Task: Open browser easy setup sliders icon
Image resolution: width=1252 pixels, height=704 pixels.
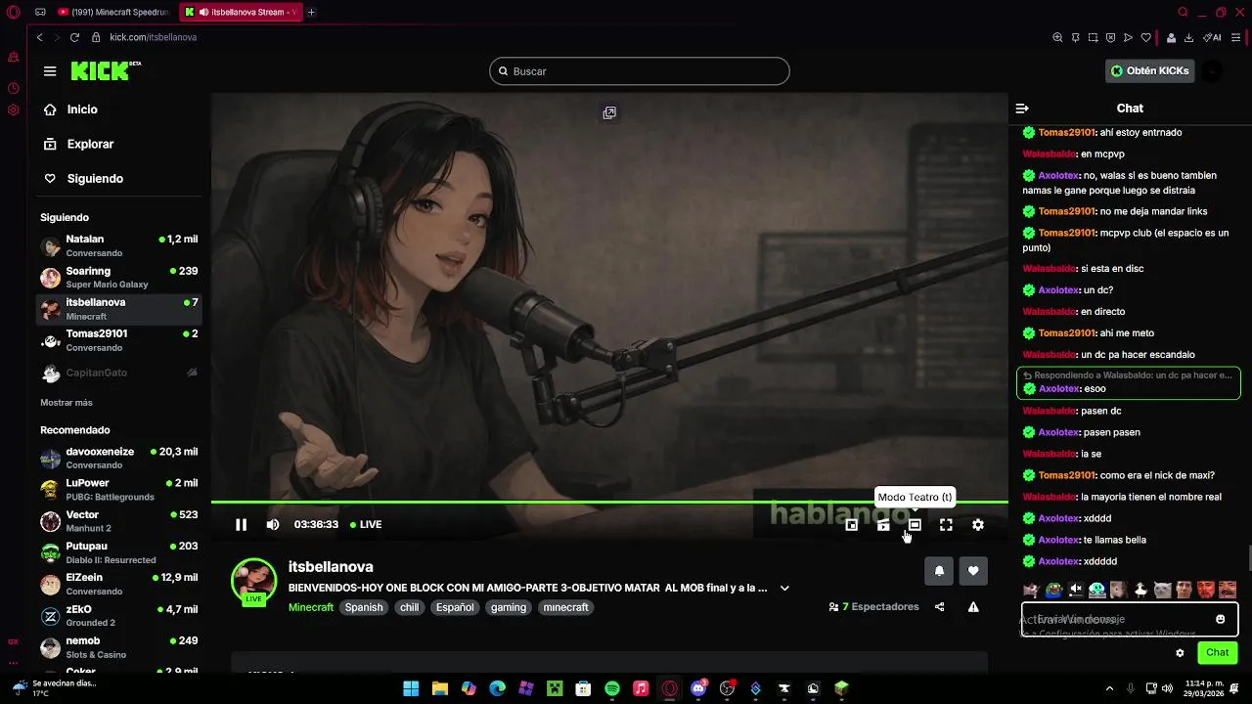Action: pyautogui.click(x=1236, y=37)
